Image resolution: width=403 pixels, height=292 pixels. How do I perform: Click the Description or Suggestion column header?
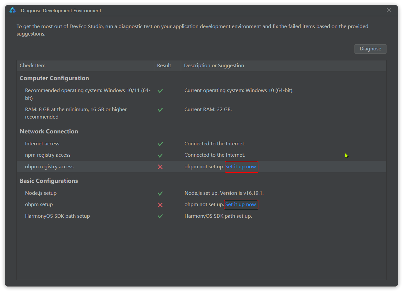coord(214,66)
